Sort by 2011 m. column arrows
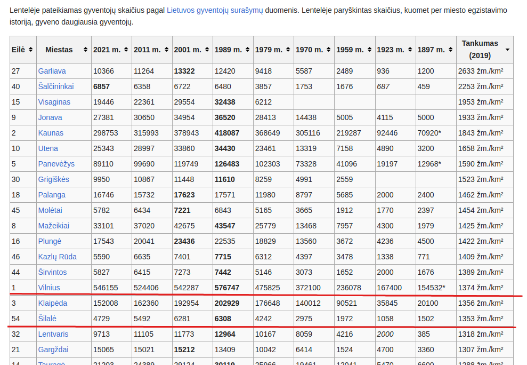Screen dimensions: 527x365 pyautogui.click(x=167, y=50)
